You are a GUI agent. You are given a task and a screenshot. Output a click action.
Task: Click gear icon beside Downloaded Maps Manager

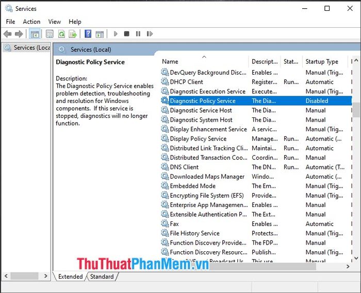click(165, 176)
